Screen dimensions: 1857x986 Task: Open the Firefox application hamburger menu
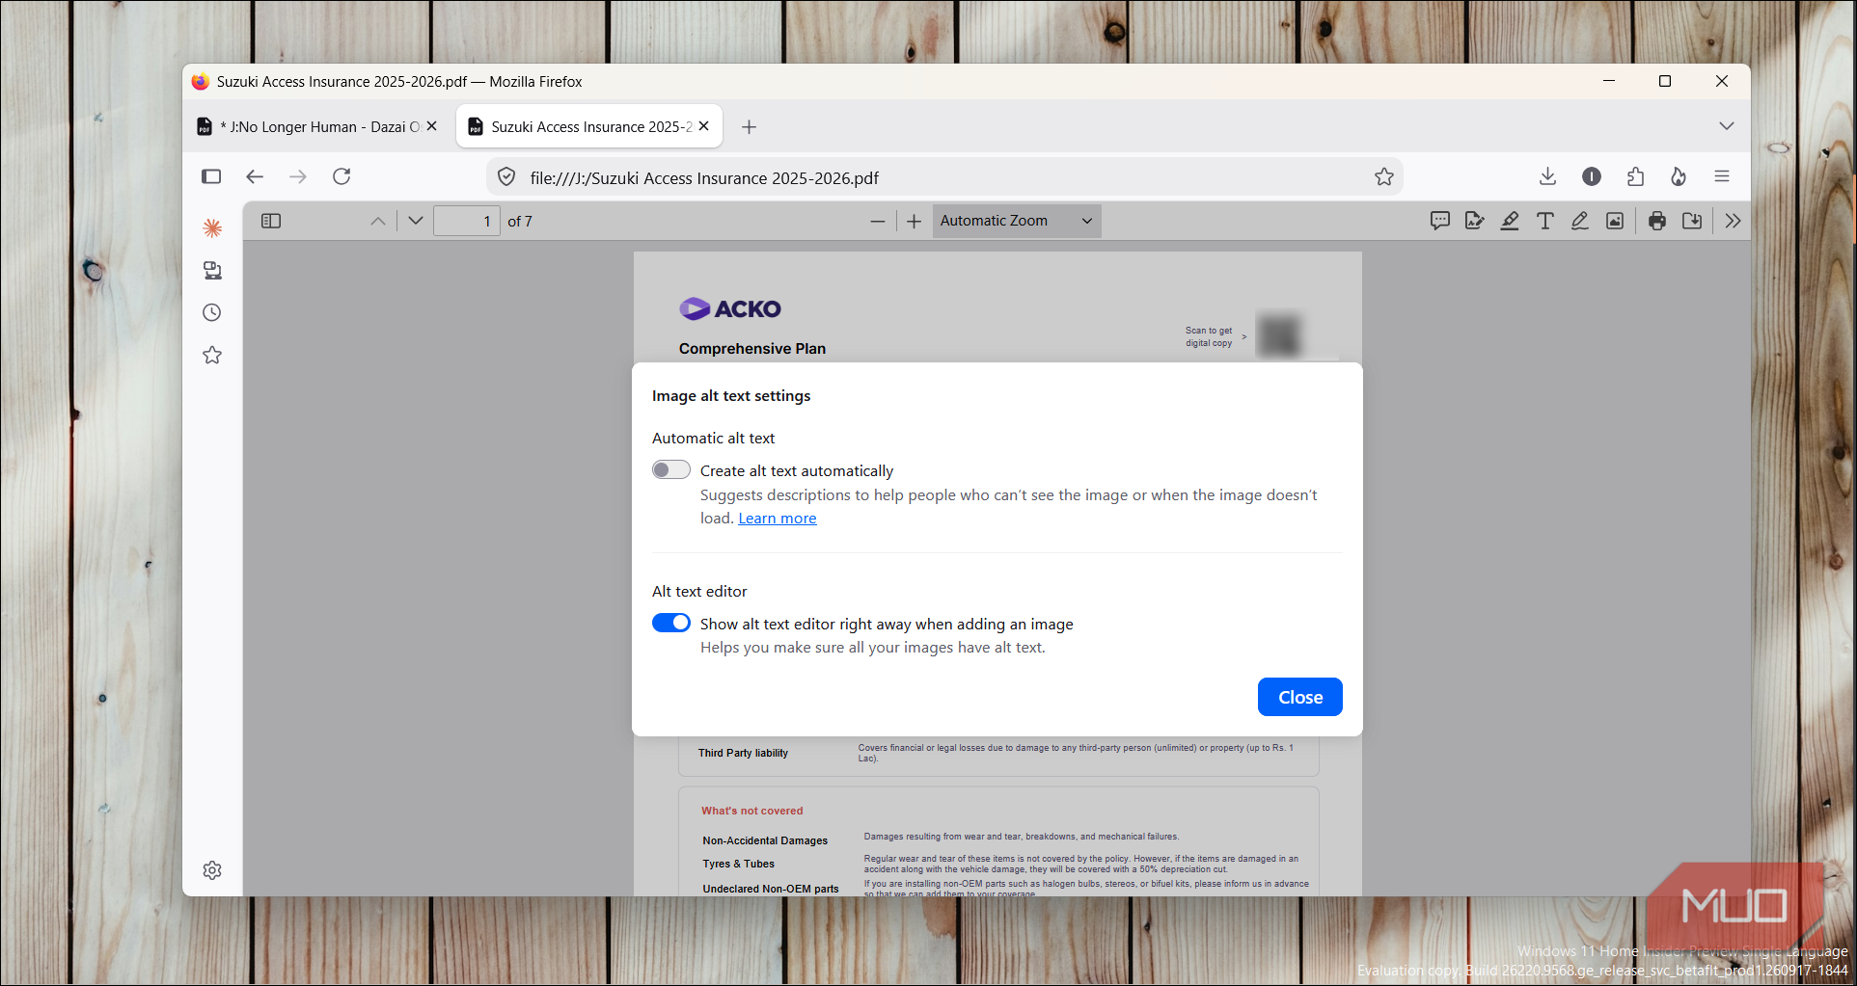tap(1722, 176)
